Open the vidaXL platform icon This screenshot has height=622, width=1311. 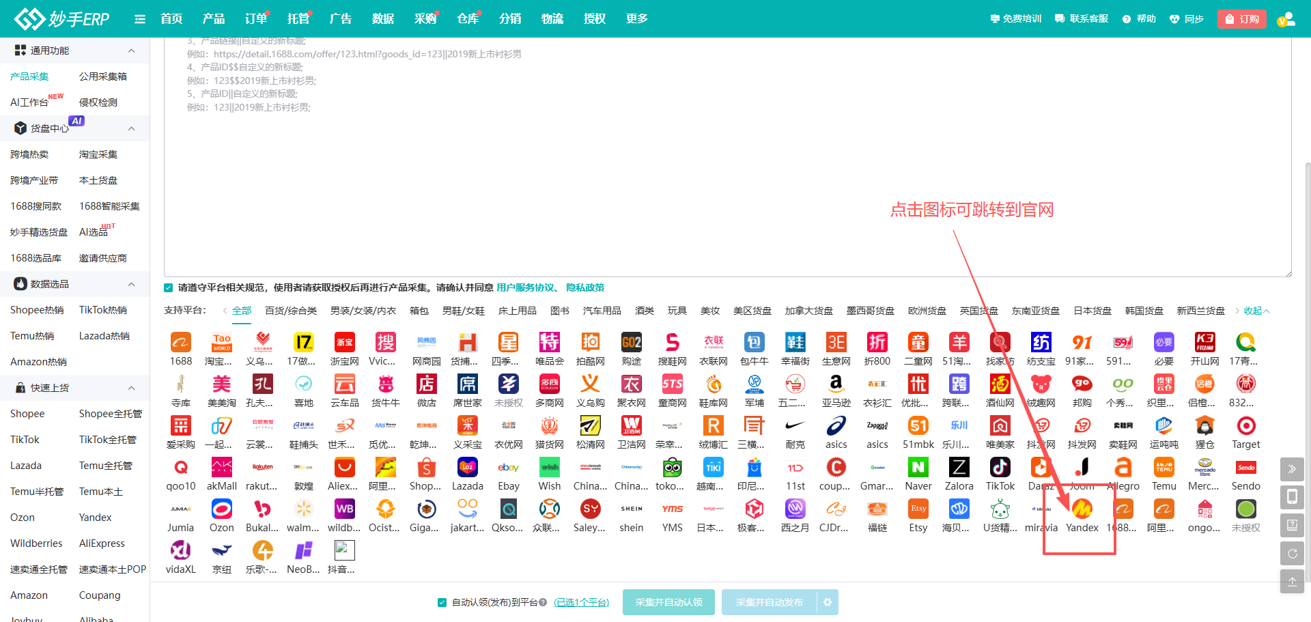181,550
